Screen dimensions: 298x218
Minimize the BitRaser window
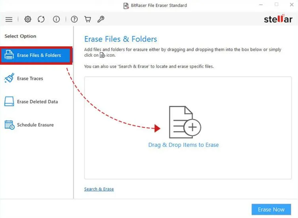coord(261,5)
